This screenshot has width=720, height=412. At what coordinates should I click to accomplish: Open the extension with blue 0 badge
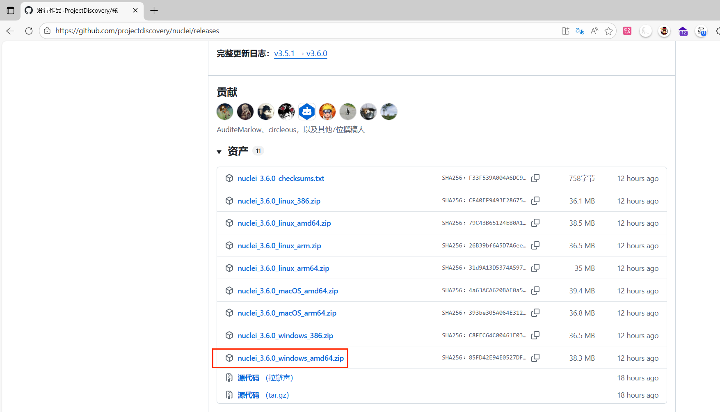pos(701,31)
